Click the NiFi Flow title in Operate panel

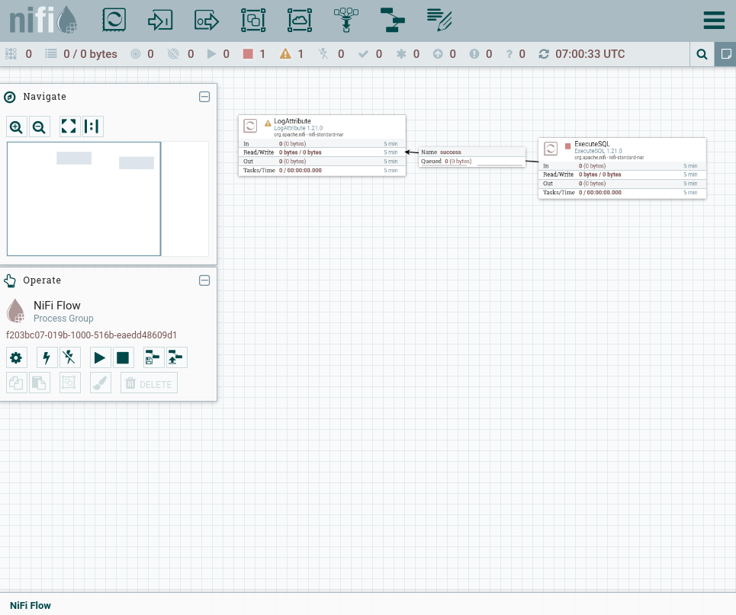click(x=56, y=306)
